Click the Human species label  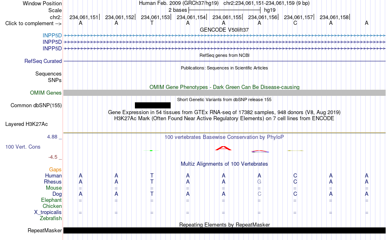53,176
